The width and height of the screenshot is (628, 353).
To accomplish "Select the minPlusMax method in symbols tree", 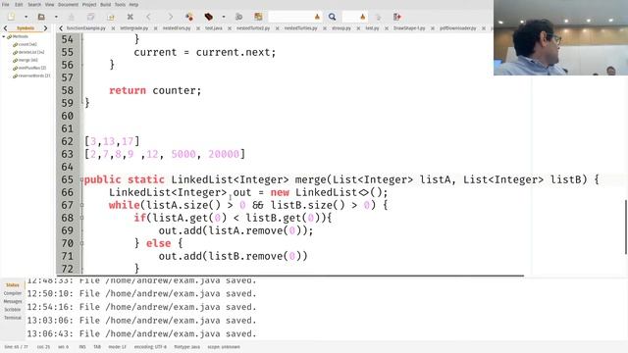I will pos(32,68).
